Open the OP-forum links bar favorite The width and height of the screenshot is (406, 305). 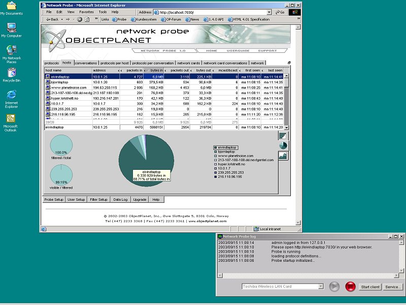click(x=171, y=19)
